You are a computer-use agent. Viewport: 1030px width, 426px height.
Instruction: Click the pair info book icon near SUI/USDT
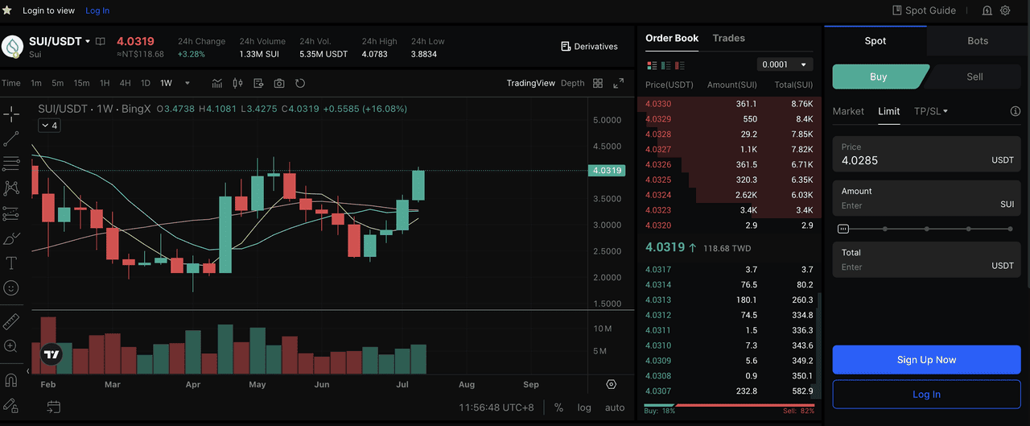101,41
